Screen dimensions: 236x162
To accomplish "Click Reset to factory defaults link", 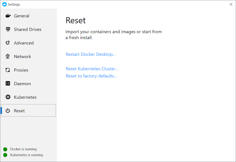I will pos(91,76).
